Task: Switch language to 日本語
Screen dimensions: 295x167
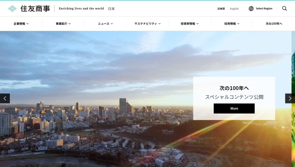Action: click(x=221, y=9)
